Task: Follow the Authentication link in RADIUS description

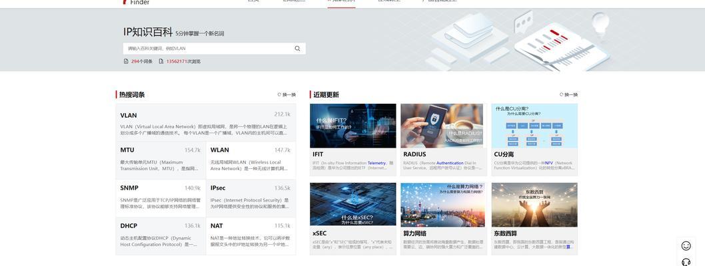Action: tap(450, 164)
